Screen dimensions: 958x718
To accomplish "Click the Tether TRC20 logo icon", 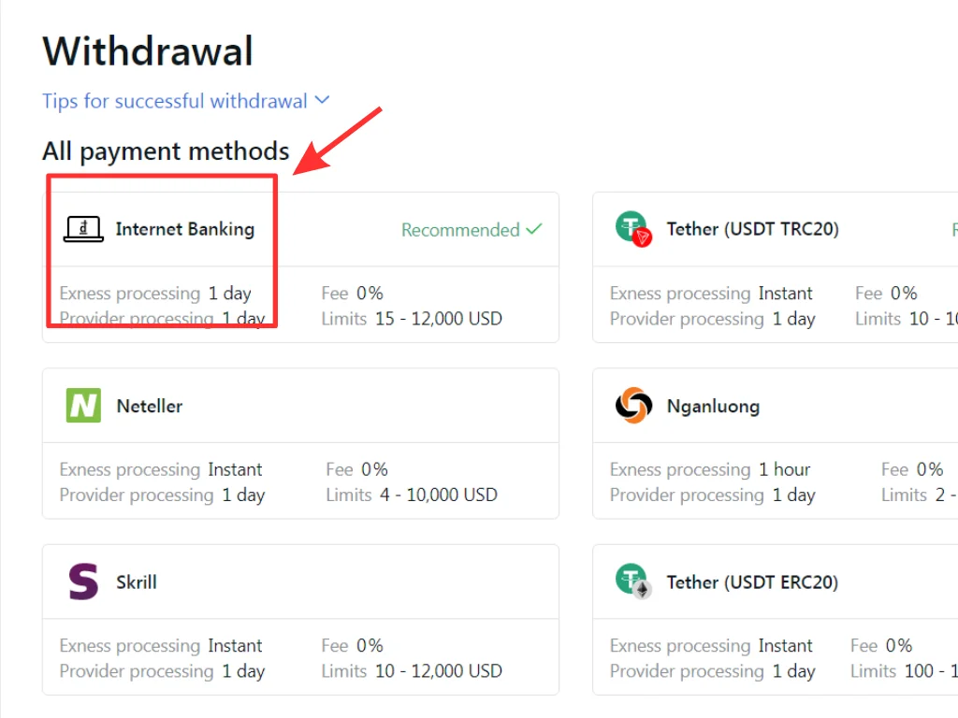I will (x=633, y=229).
